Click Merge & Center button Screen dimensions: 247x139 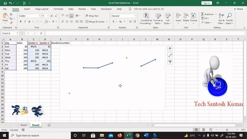95,22
